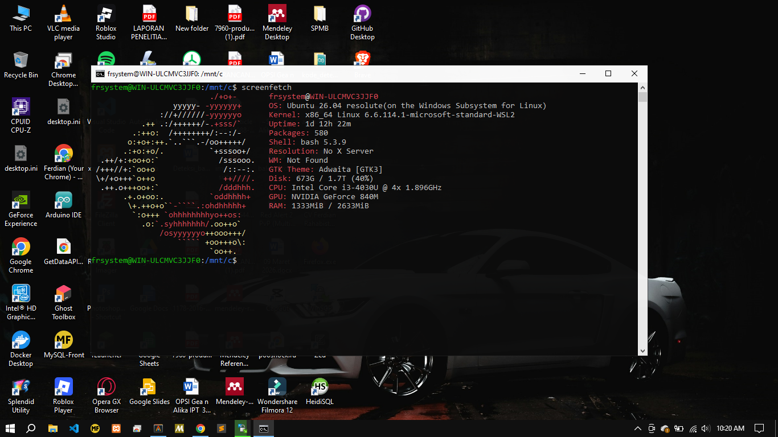Open OneDrive warning tray icon

coord(665,428)
